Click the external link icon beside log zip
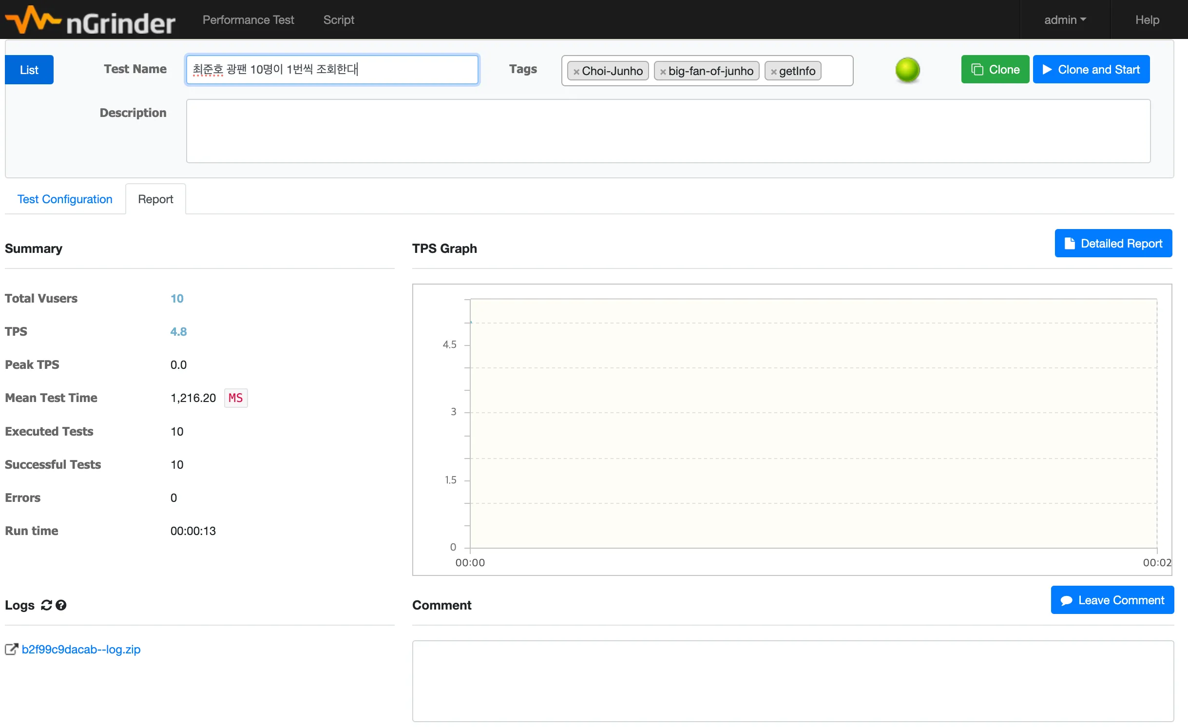The height and width of the screenshot is (727, 1188). pyautogui.click(x=11, y=650)
